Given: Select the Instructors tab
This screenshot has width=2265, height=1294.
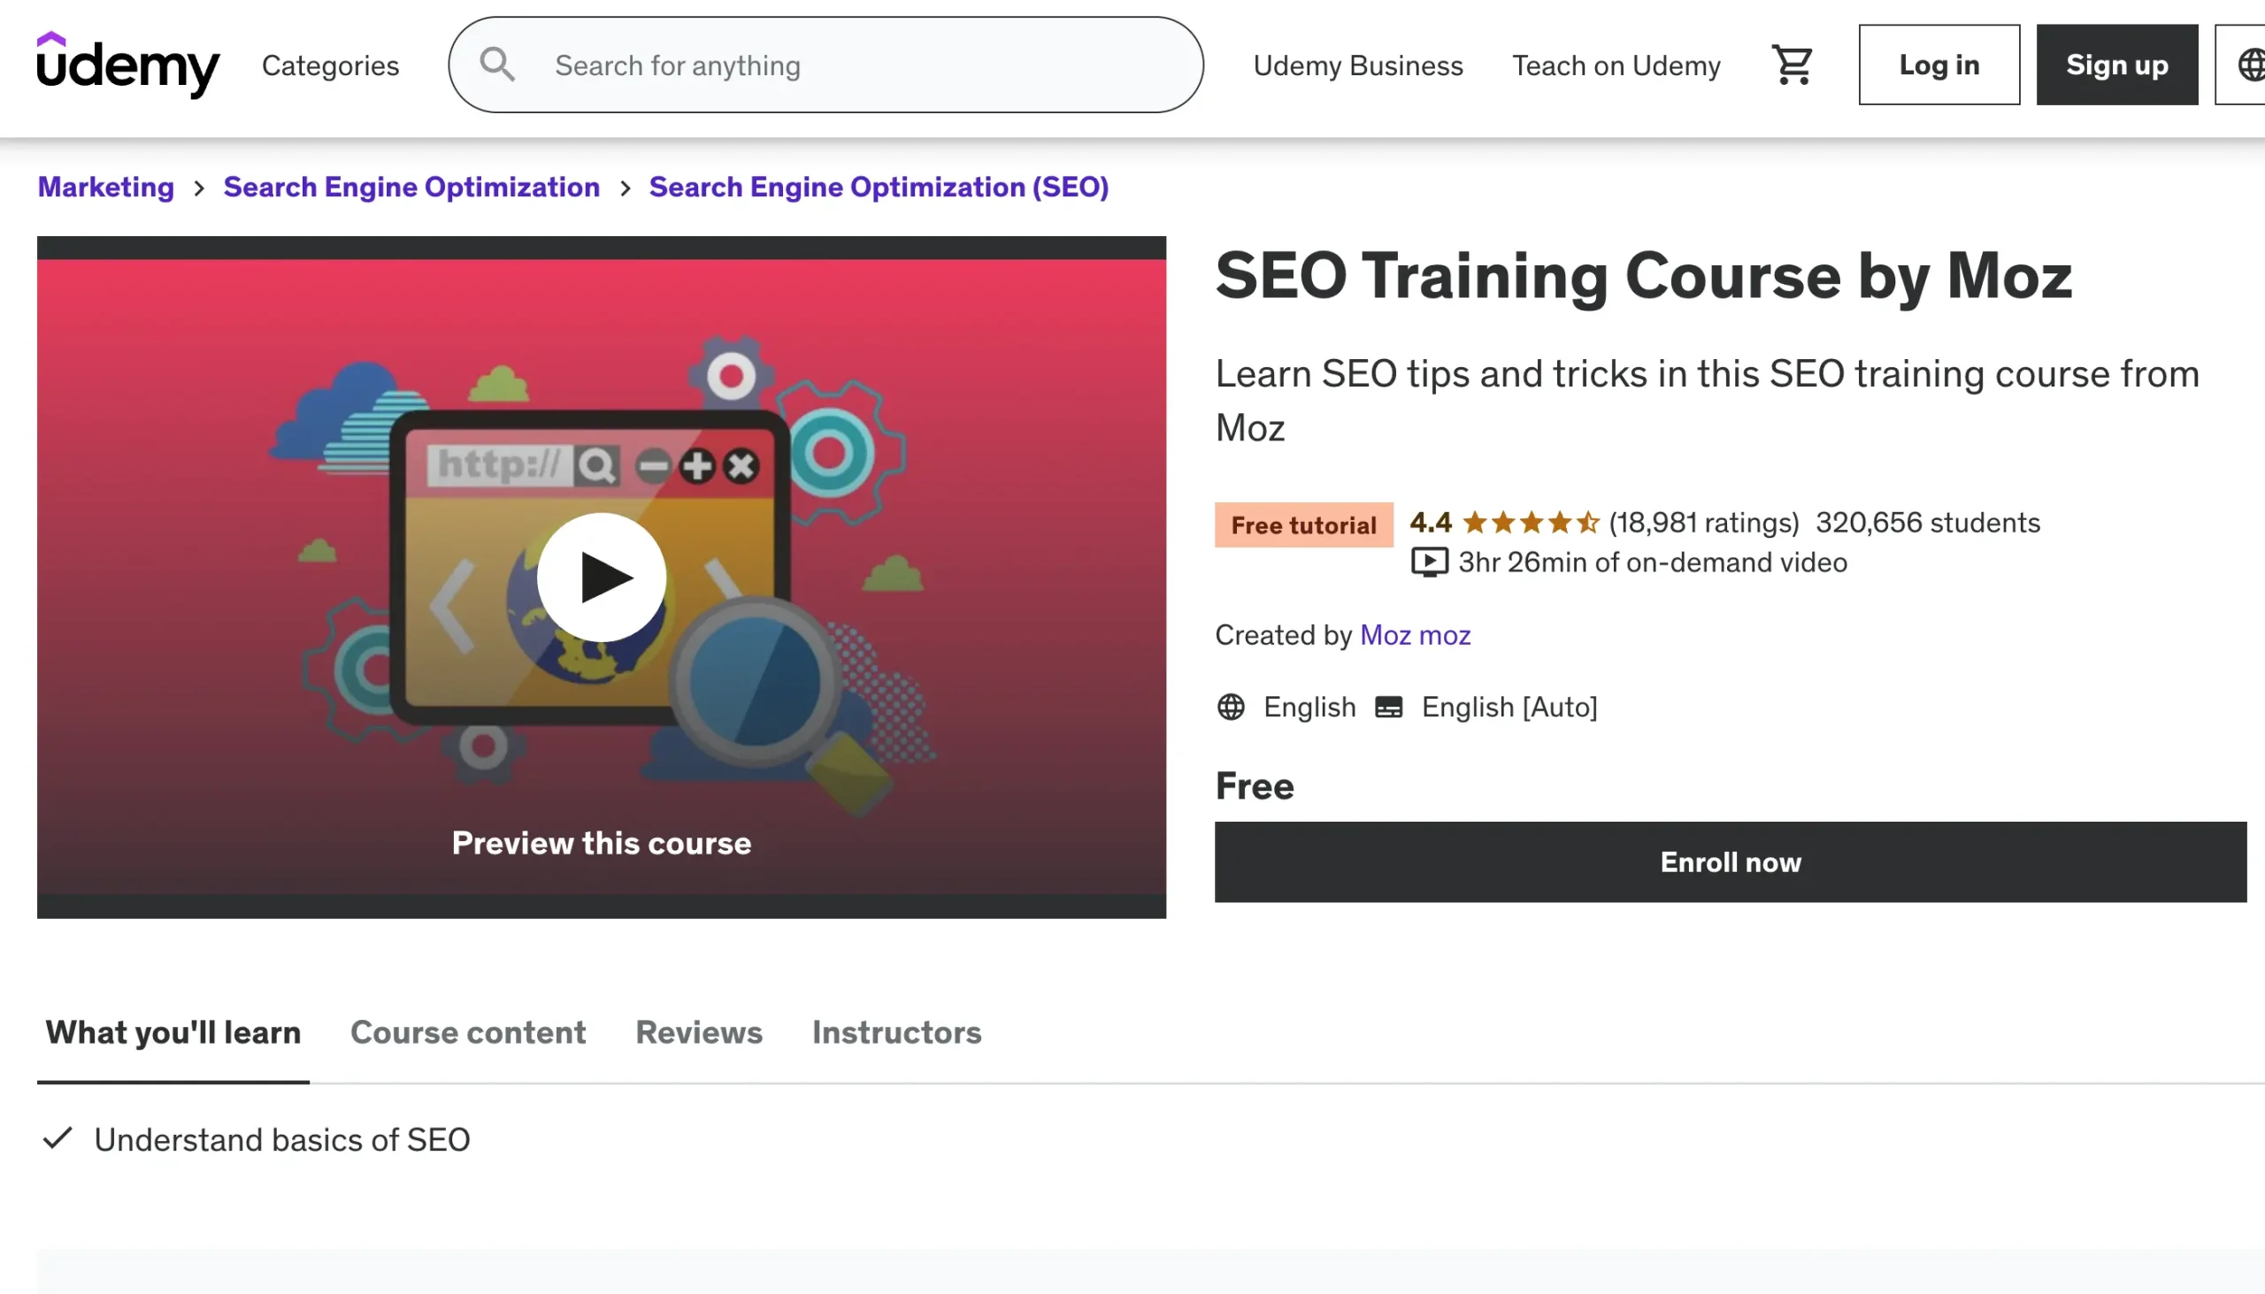Looking at the screenshot, I should (x=896, y=1032).
